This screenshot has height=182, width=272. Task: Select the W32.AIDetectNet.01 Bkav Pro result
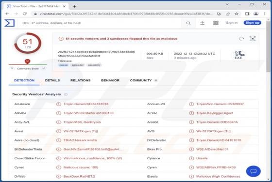point(212,149)
